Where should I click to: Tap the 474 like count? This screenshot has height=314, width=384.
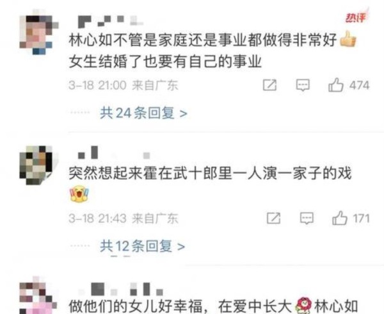pyautogui.click(x=359, y=85)
